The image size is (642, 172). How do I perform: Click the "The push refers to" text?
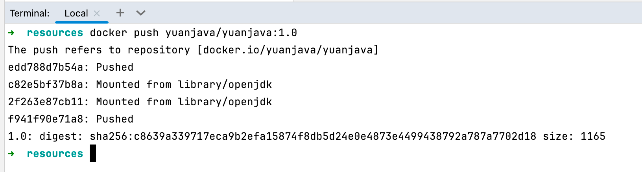[x=65, y=50]
